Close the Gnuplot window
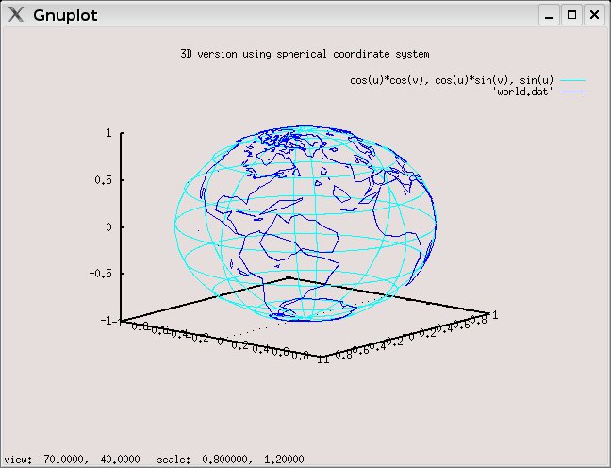The height and width of the screenshot is (468, 611). click(x=593, y=15)
